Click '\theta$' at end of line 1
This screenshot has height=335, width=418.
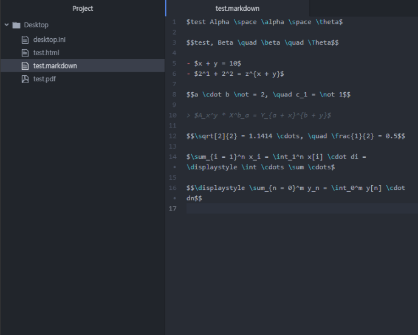(x=329, y=22)
